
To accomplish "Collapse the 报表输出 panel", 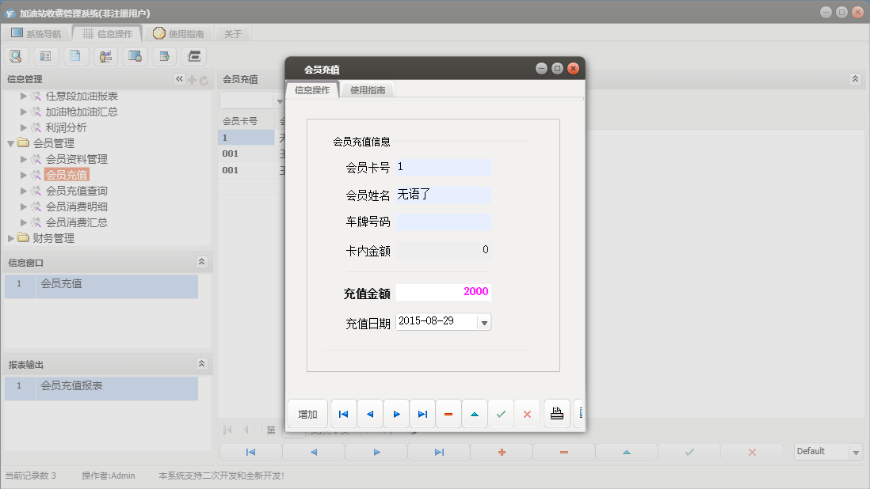I will pos(202,364).
